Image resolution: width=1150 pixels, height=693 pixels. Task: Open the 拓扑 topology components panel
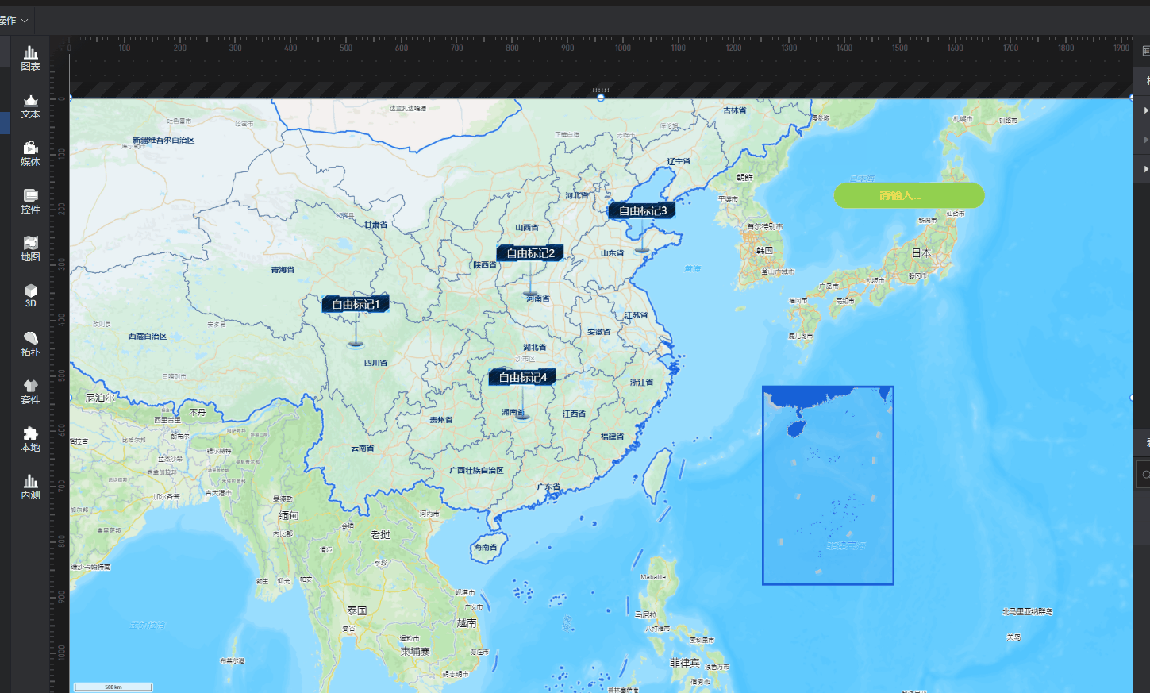click(30, 345)
